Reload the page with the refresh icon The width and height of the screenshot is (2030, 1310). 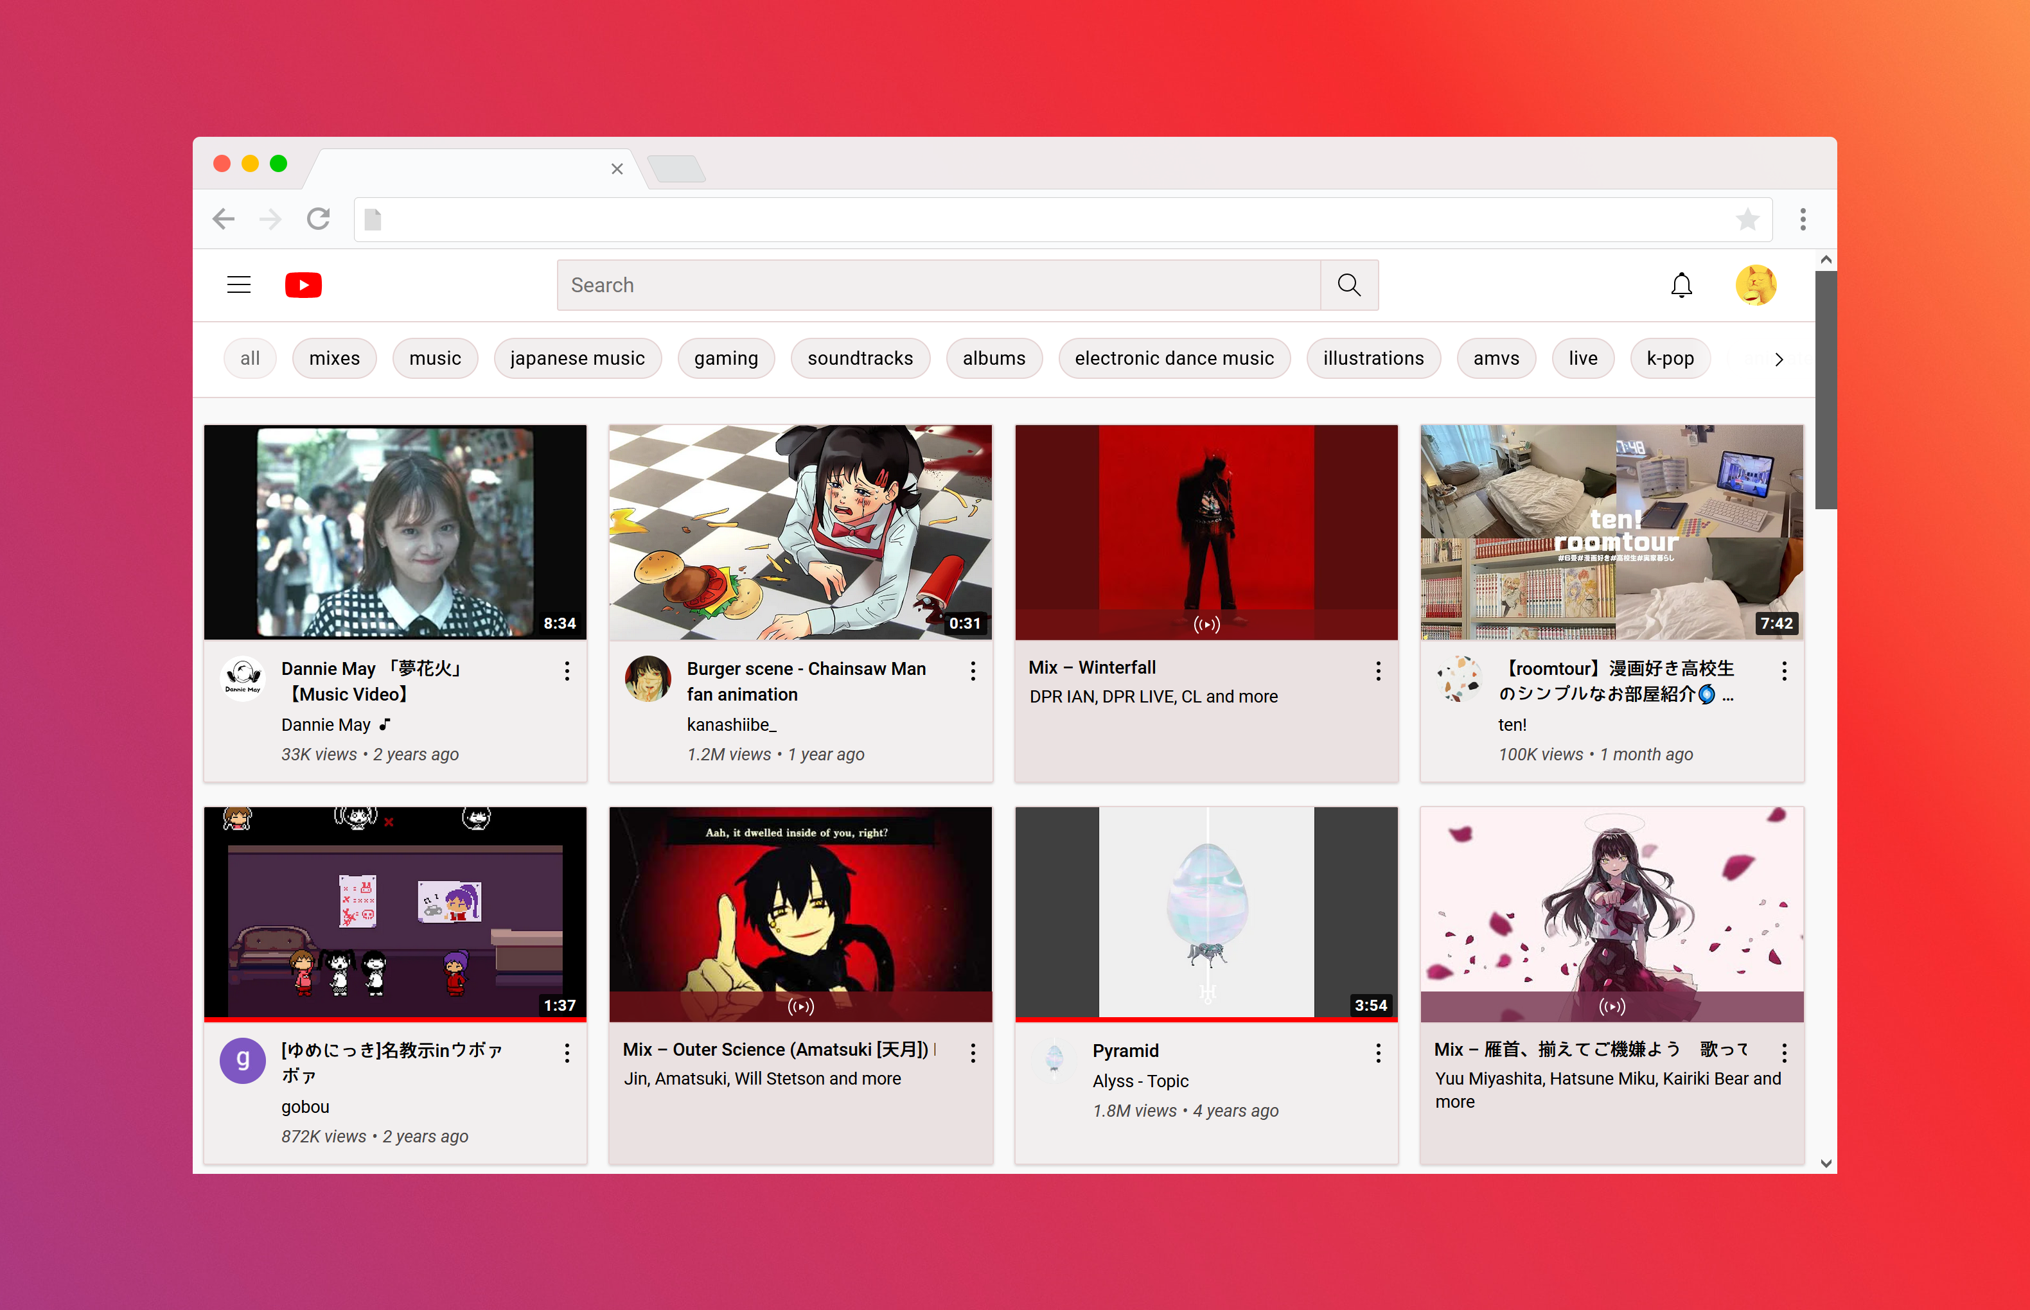pos(318,220)
